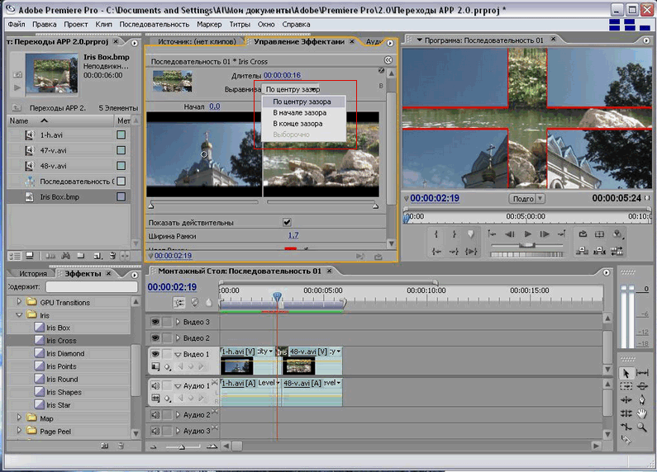Viewport: 657px width, 472px height.
Task: Mute speaker toggle of Аудио 3 track
Action: (x=155, y=431)
